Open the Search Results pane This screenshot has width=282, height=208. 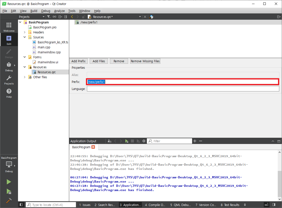(x=105, y=205)
